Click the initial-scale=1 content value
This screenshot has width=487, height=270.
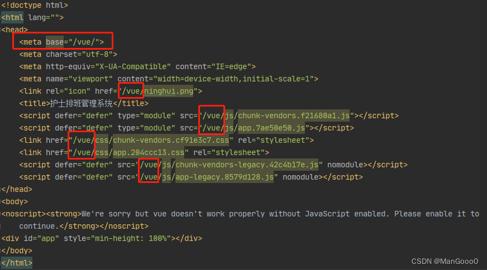[276, 79]
